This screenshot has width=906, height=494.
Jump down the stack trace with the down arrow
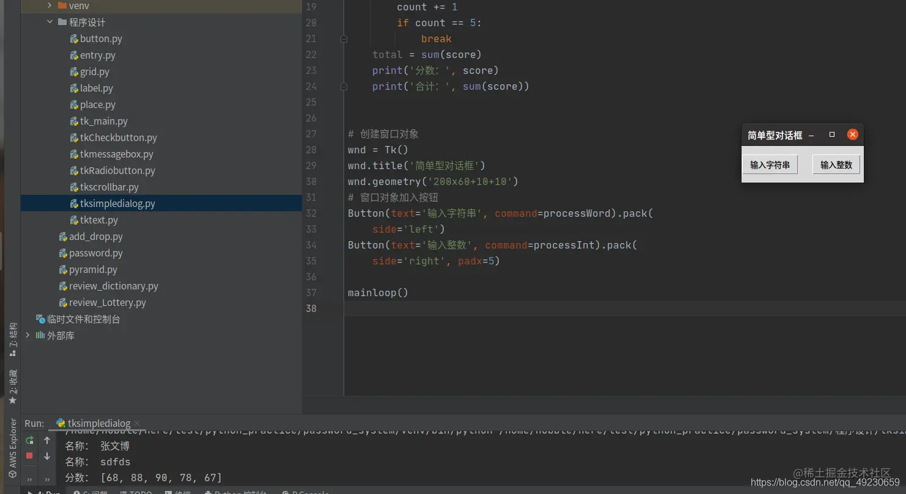coord(47,456)
